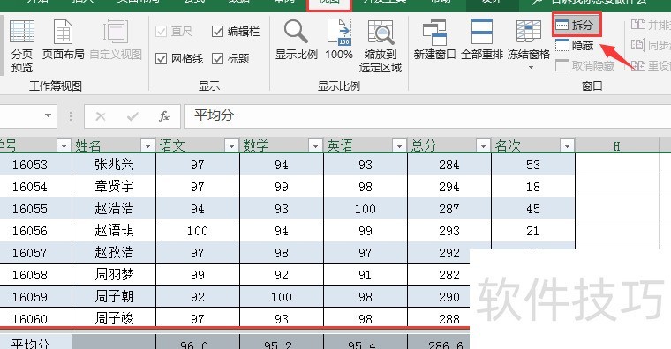671x349 pixels.
Task: Open the 英语 column filter dropdown
Action: click(399, 146)
